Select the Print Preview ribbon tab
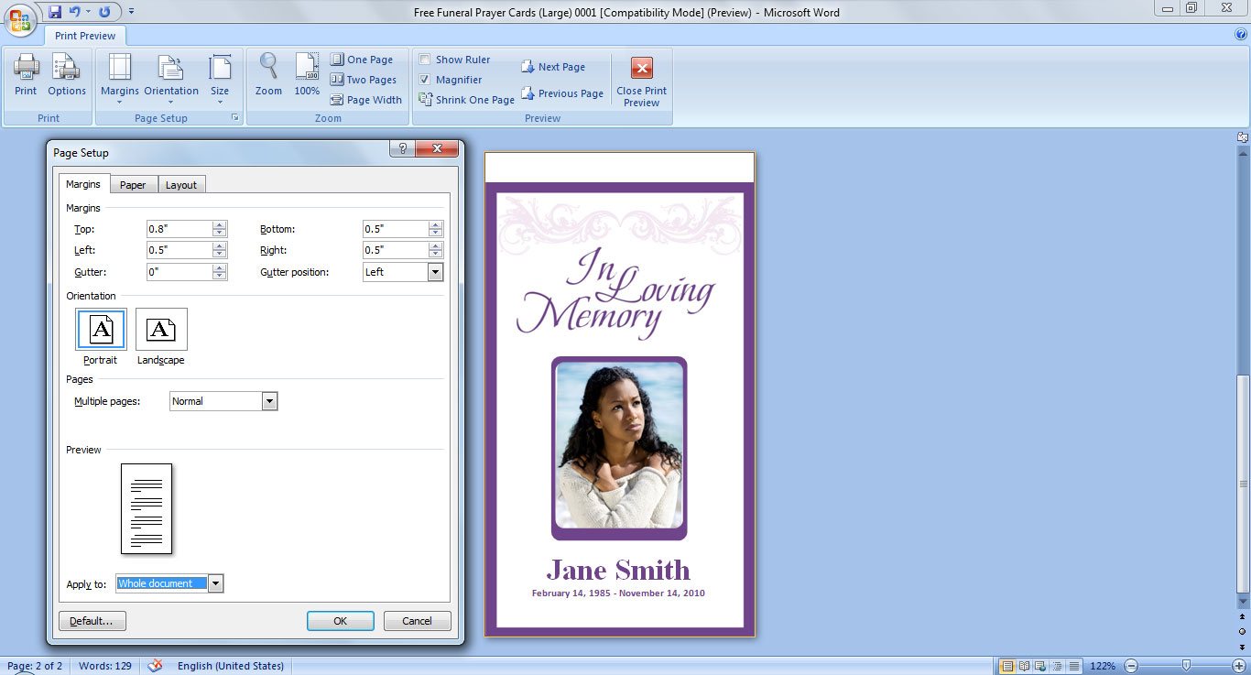1251x675 pixels. point(85,36)
